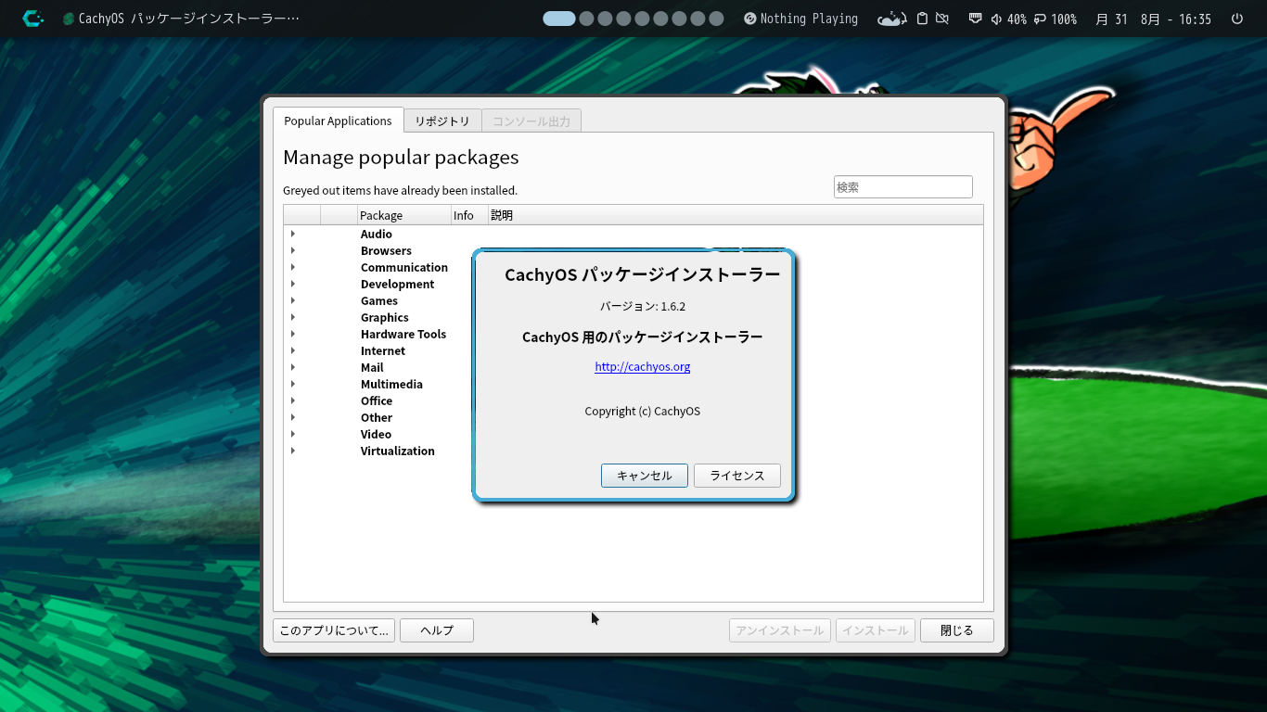Select the Office category label

377,400
